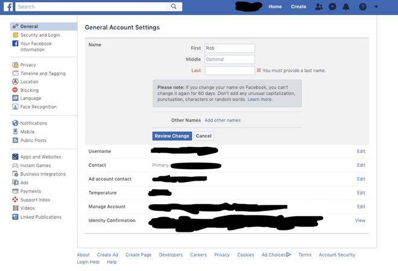Focus the Search input field
This screenshot has height=271, width=398.
(92, 7)
